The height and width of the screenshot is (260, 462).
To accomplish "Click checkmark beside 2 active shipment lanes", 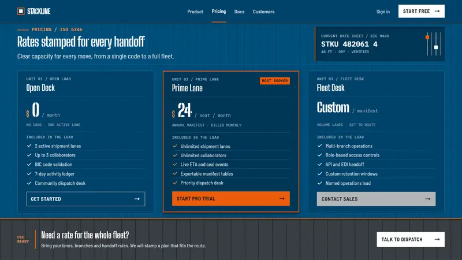I will click(29, 146).
